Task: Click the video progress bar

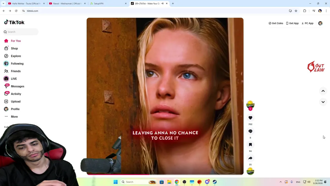Action: click(x=165, y=174)
